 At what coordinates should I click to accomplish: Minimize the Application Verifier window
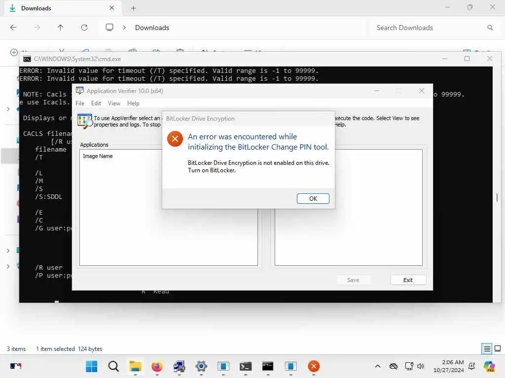point(376,91)
